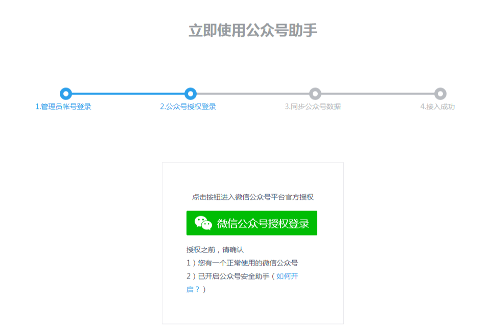Click the 点击按钮进入微信公众号平台官方授权 instruction text
This screenshot has width=491, height=326.
tap(252, 197)
